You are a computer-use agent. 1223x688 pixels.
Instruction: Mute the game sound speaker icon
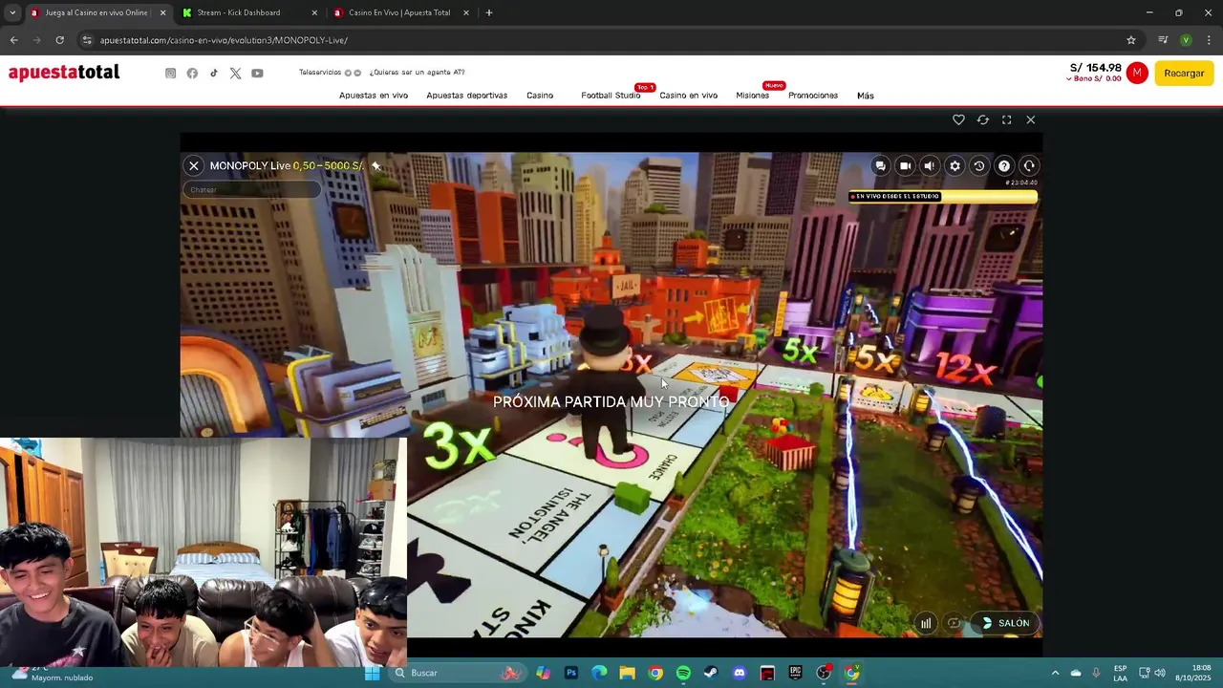point(930,166)
